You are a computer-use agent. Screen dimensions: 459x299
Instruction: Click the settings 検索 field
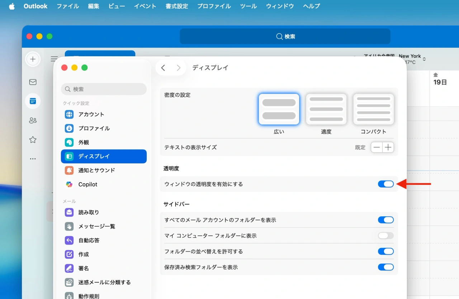click(x=104, y=89)
